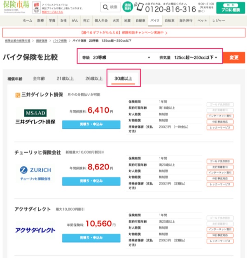Click the 保険比較の保険市場 breadcrumb link
The height and width of the screenshot is (258, 247).
click(18, 40)
